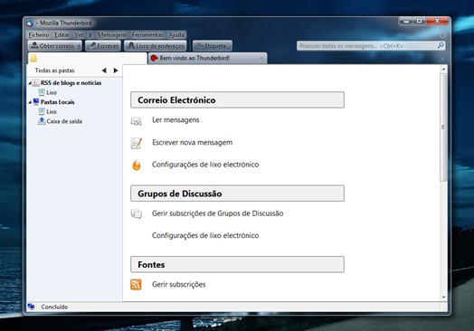Click the RSS account newspaper icon
Viewport: 474px width, 331px height.
click(x=36, y=82)
